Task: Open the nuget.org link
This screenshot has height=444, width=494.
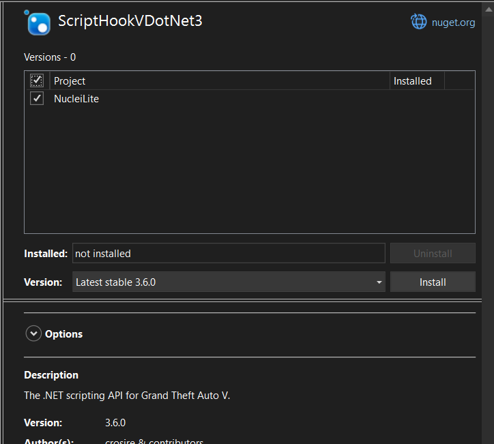Action: [x=453, y=23]
